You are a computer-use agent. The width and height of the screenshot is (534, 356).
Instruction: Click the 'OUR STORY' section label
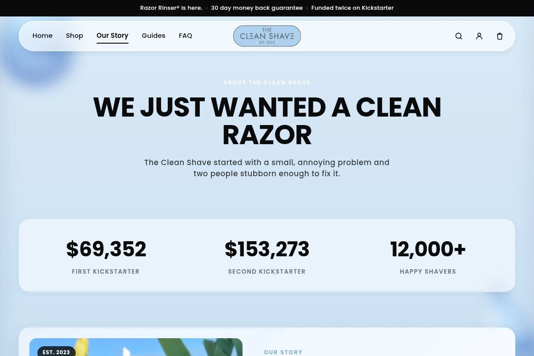tap(283, 352)
